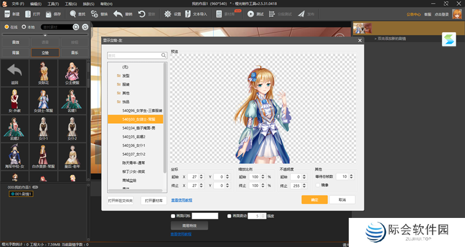The width and height of the screenshot is (465, 247).
Task: Click 点击登录 (login) link
Action: pos(442,14)
